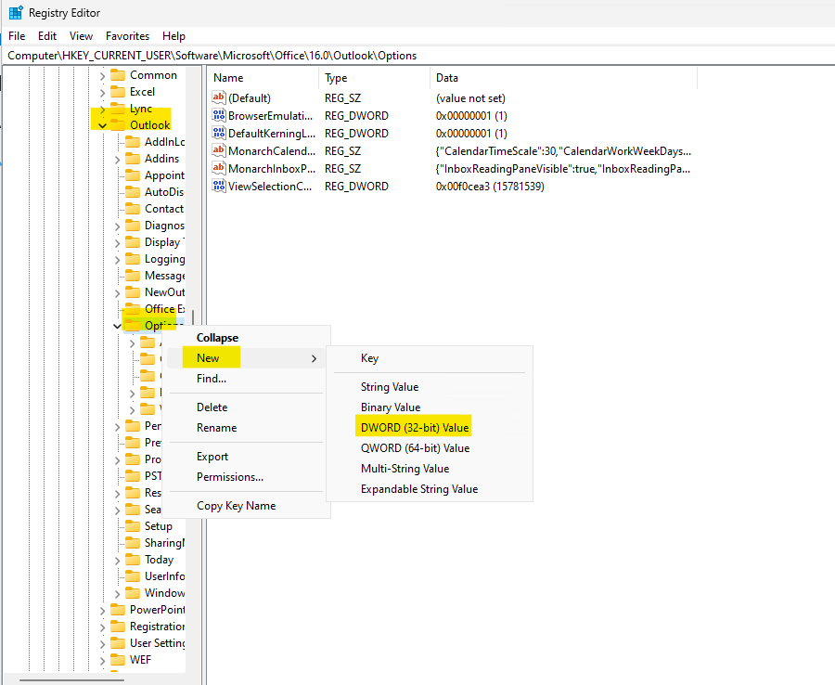
Task: Click the MonarchCalendar string value icon
Action: pos(219,150)
